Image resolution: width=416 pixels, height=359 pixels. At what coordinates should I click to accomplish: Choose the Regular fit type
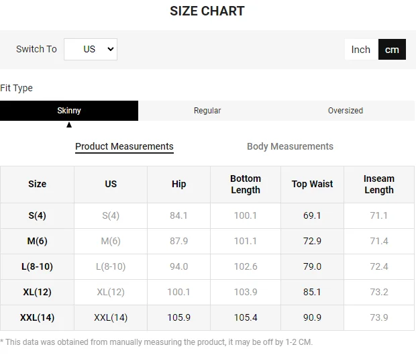point(207,111)
